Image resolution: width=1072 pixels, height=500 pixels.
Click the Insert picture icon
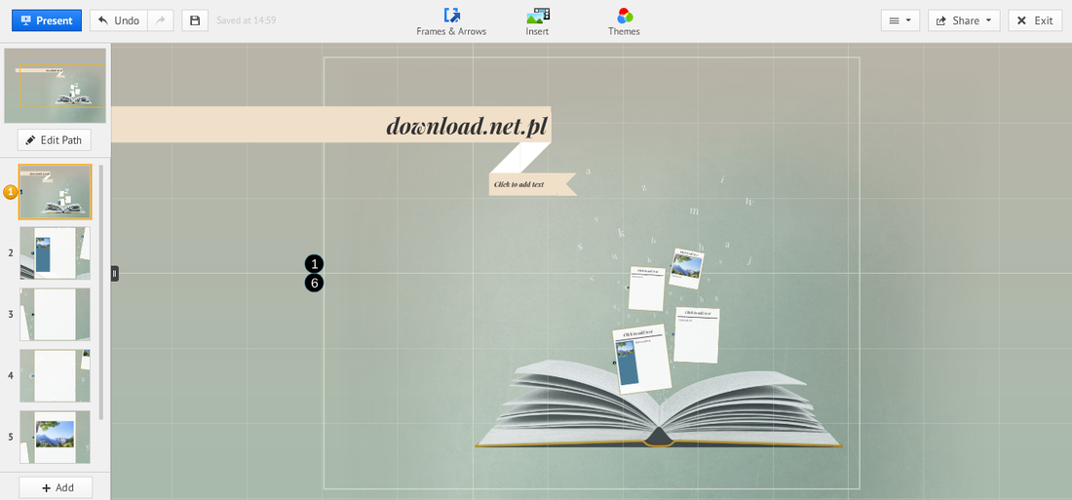[x=538, y=15]
